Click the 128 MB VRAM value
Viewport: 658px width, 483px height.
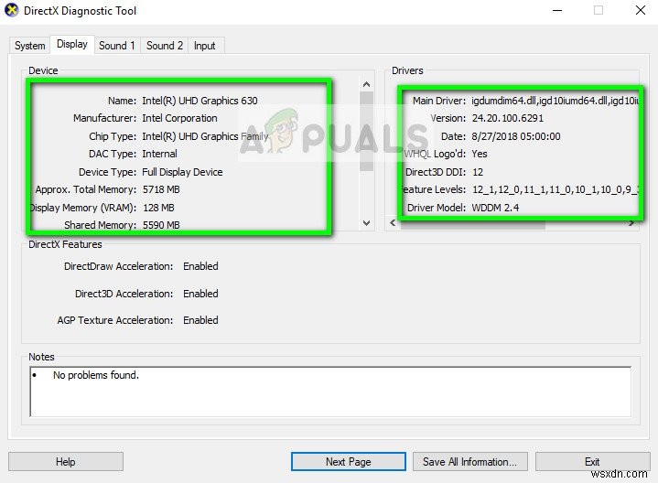(x=158, y=208)
